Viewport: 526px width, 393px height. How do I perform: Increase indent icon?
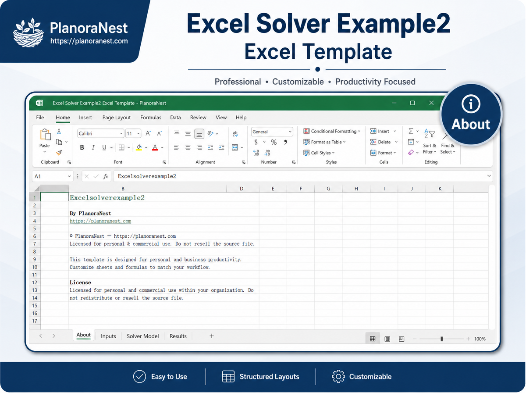222,148
